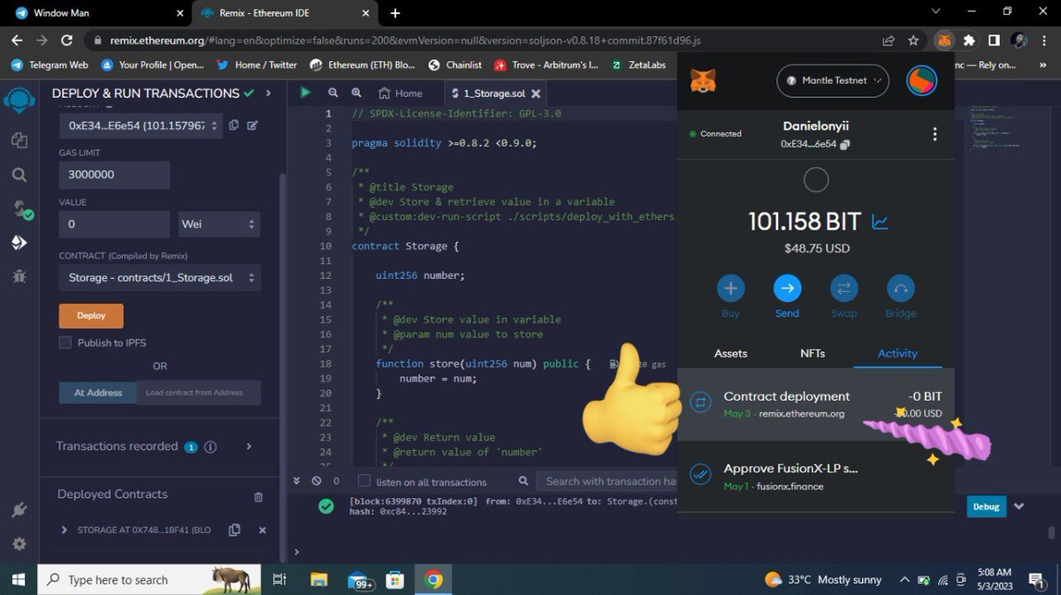This screenshot has width=1061, height=595.
Task: Collapse the Deploy & Run panel chevron
Action: (268, 93)
